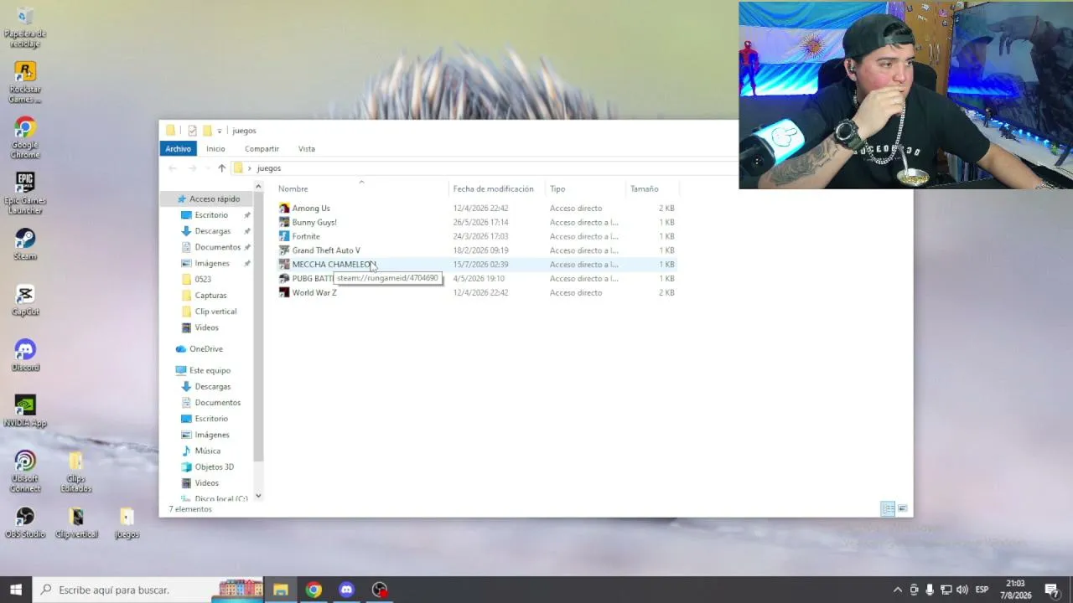Viewport: 1073px width, 603px height.
Task: Click the navigation pane scroll-down arrow
Action: coord(258,496)
